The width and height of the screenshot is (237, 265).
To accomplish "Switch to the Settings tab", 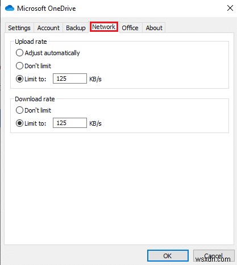I will click(19, 28).
